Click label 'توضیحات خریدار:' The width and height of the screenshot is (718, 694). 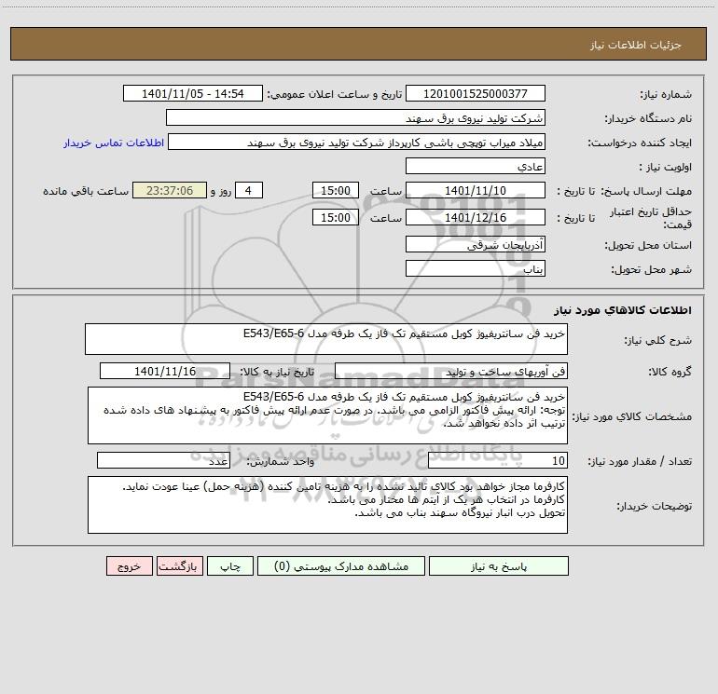click(655, 507)
